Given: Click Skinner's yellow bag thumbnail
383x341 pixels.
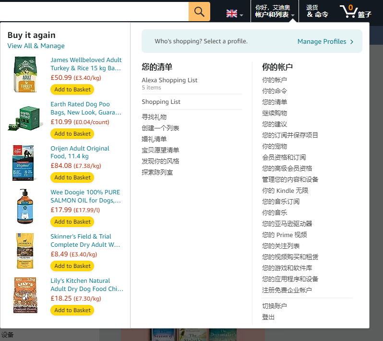Looking at the screenshot, I should coord(25,251).
